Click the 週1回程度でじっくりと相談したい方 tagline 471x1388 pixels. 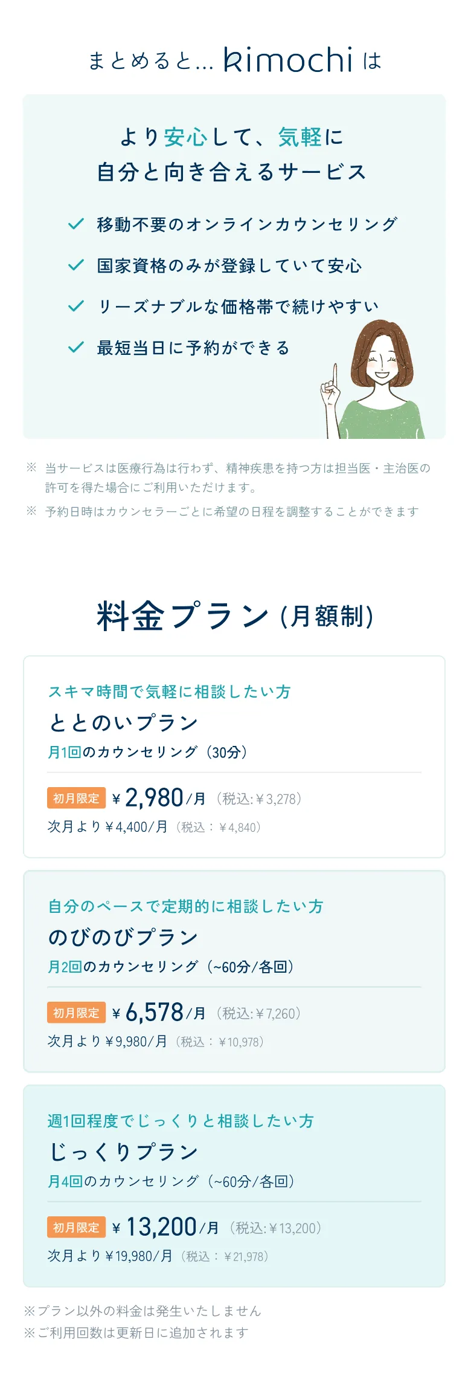click(x=181, y=1121)
